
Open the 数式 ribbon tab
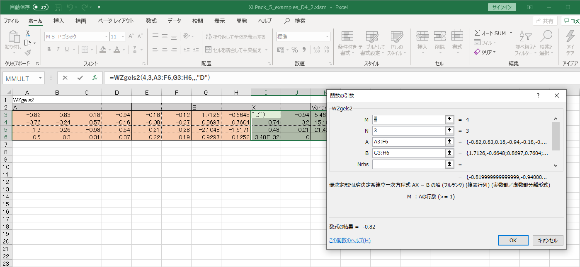[x=151, y=21]
